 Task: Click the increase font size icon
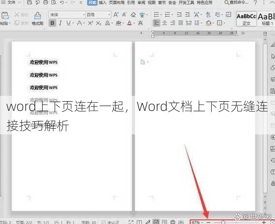pyautogui.click(x=116, y=14)
